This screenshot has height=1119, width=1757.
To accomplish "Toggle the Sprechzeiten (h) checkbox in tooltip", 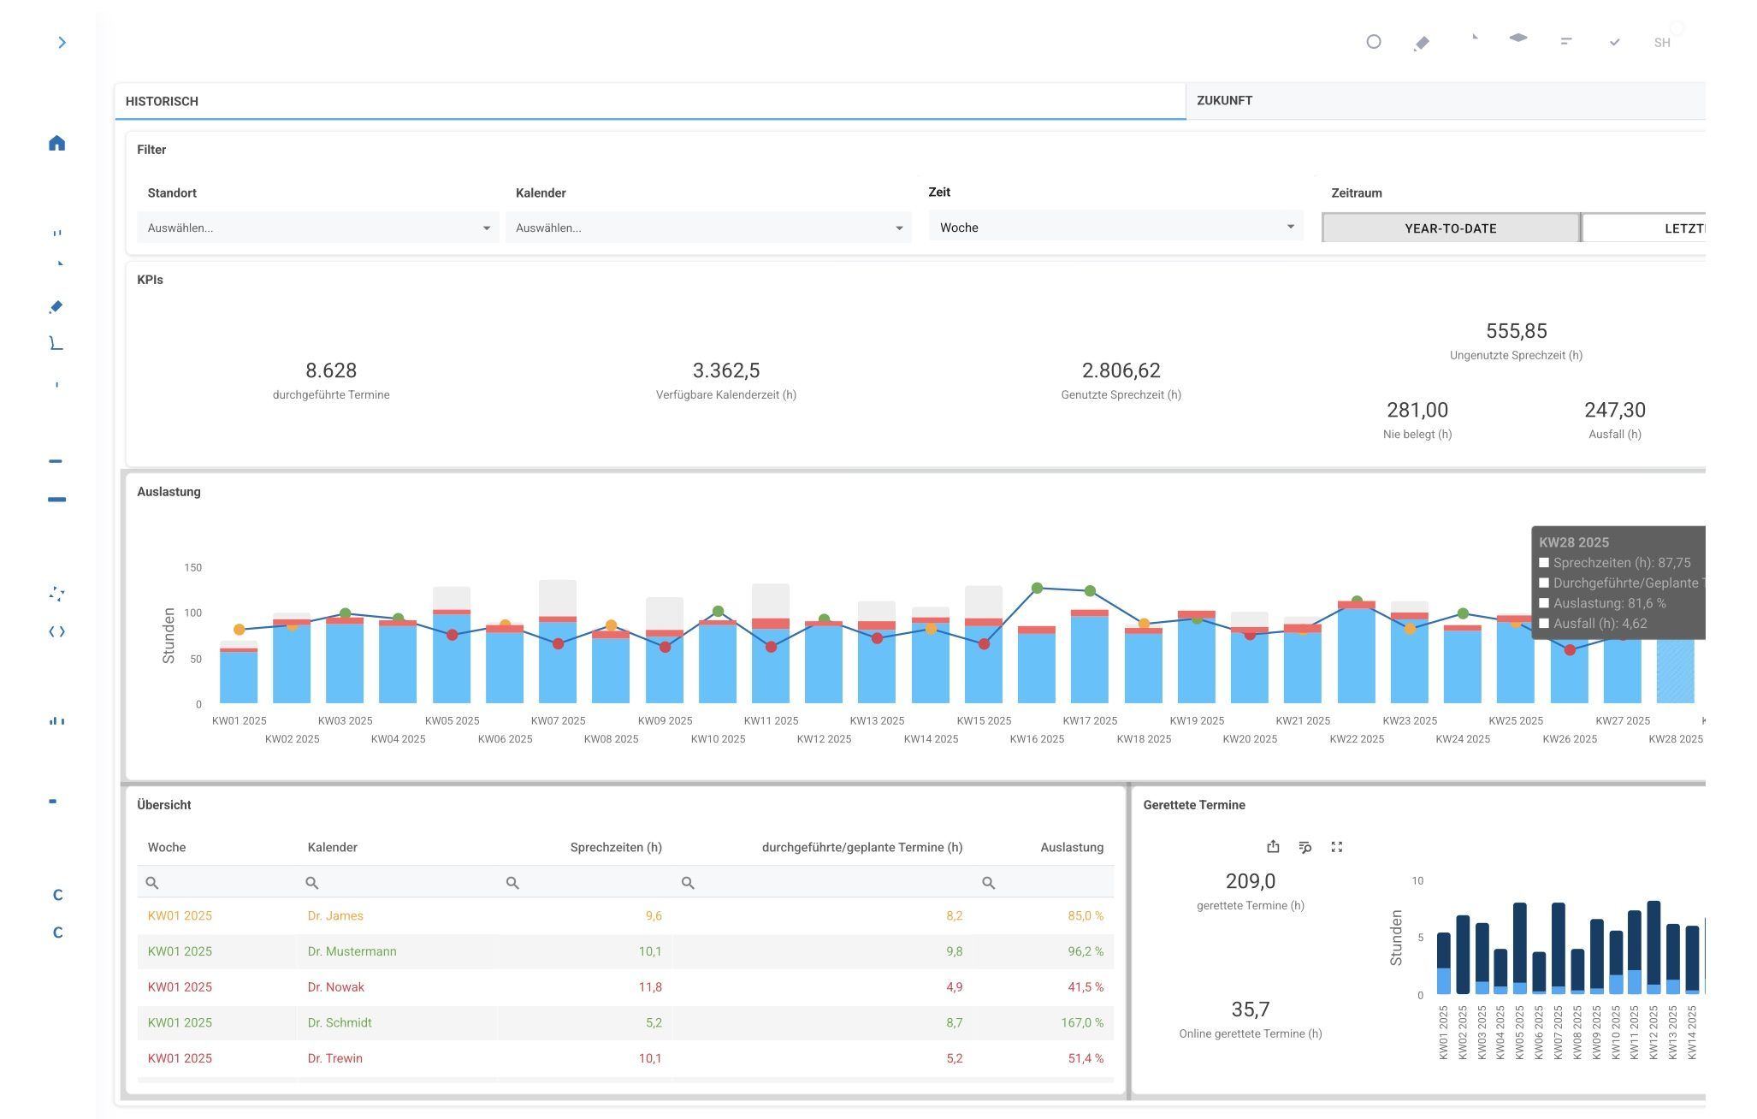I will 1544,563.
